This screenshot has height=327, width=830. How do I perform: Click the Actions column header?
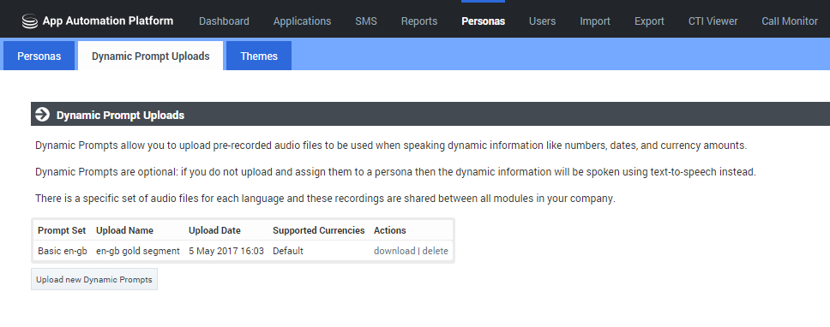[389, 230]
